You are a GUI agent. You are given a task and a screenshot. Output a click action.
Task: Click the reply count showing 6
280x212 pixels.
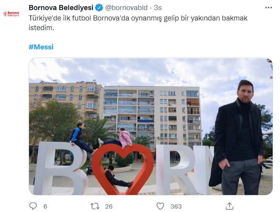(45, 206)
